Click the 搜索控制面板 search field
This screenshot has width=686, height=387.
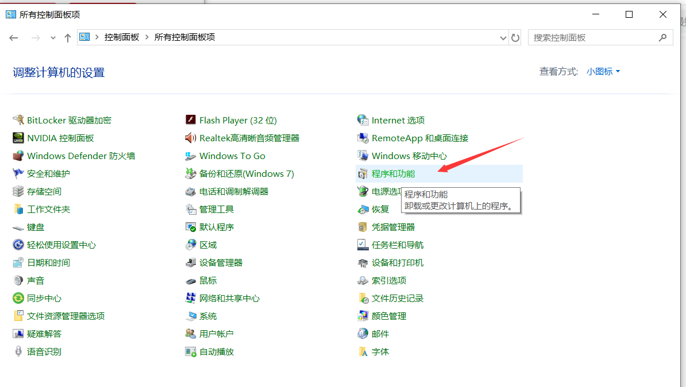[600, 37]
